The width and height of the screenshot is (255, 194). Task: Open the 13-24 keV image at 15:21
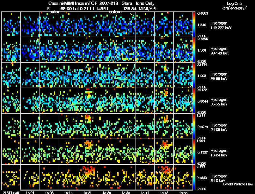pyautogui.click(x=87, y=152)
